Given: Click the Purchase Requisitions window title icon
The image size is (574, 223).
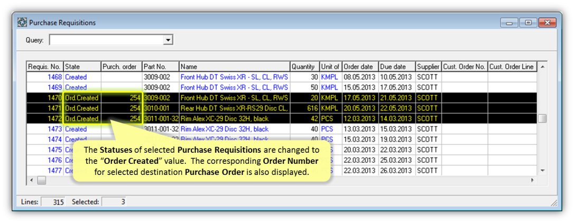Looking at the screenshot, I should coord(22,23).
